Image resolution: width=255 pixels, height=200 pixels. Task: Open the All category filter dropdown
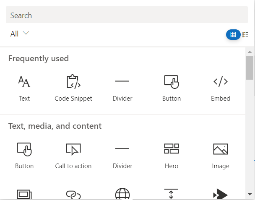pyautogui.click(x=20, y=34)
